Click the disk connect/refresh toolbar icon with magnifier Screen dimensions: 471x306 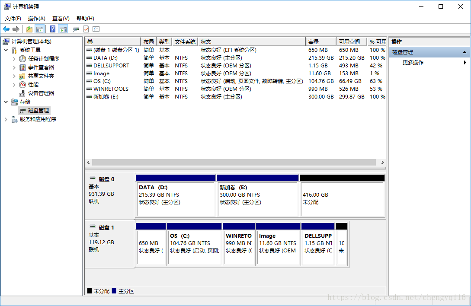(x=76, y=29)
